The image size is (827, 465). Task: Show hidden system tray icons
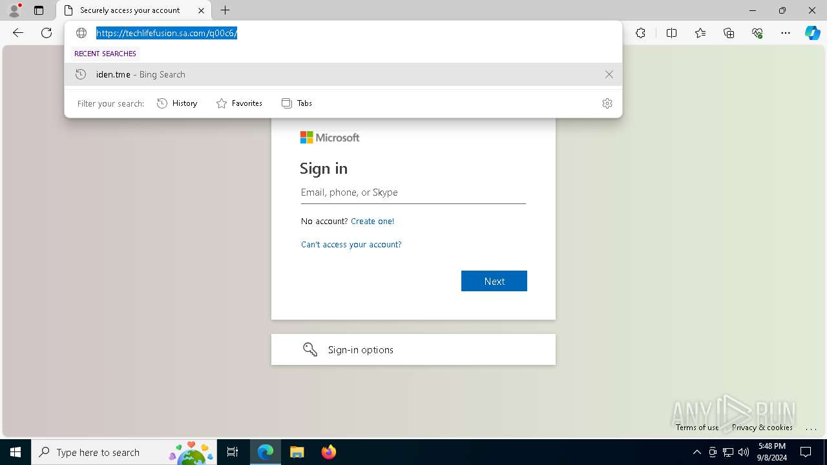point(696,452)
